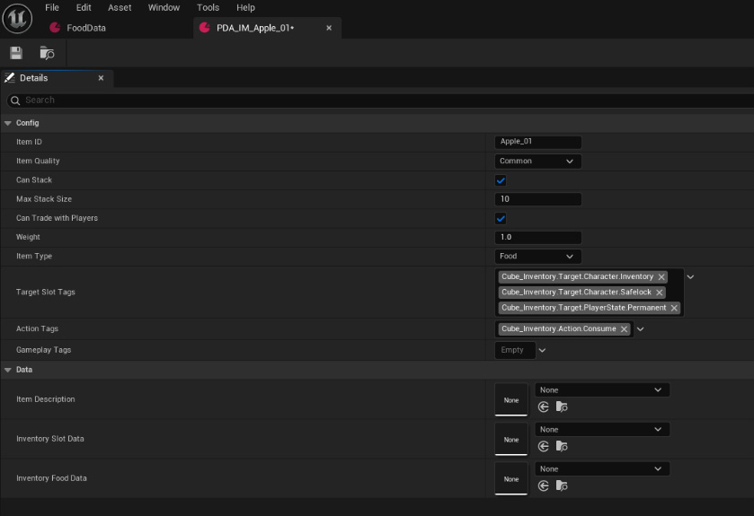
Task: Open Item Description asset dropdown
Action: coord(602,389)
